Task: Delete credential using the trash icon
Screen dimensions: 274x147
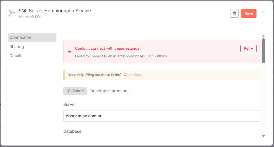Action: 234,13
